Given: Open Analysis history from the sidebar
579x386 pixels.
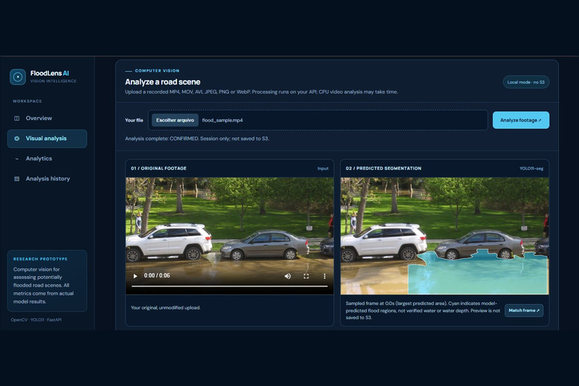Looking at the screenshot, I should click(x=47, y=179).
